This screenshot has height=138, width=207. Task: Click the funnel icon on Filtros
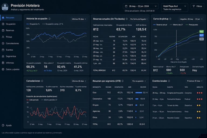pos(194,6)
